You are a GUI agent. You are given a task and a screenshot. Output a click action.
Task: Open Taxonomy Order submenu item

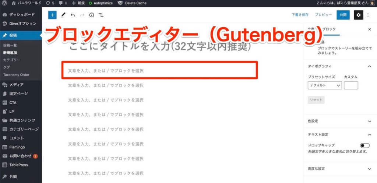click(16, 74)
